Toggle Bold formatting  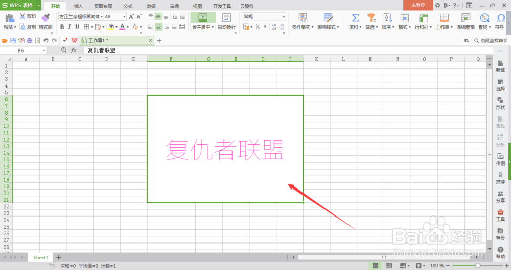pos(62,26)
